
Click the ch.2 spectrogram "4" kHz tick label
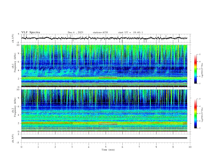click(19, 115)
